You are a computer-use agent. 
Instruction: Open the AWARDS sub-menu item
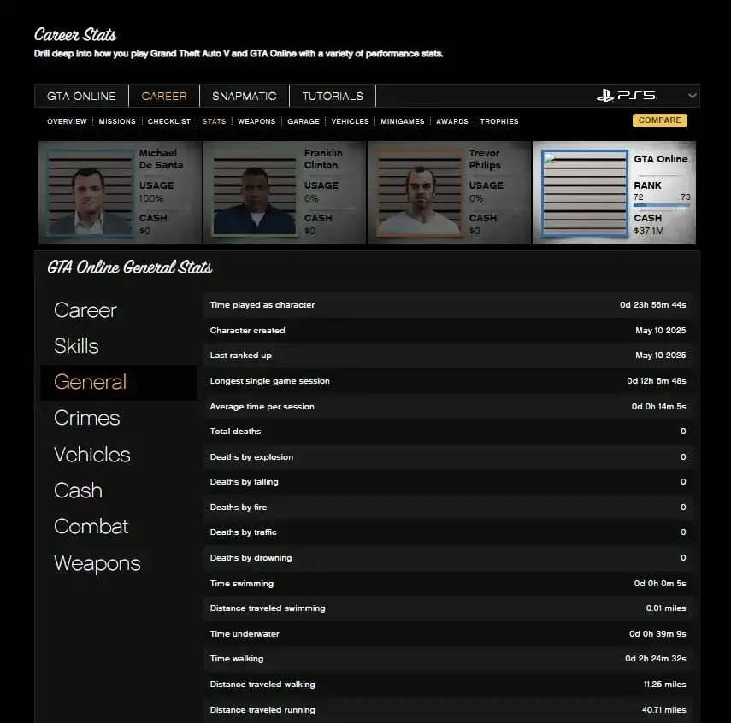[x=452, y=121]
